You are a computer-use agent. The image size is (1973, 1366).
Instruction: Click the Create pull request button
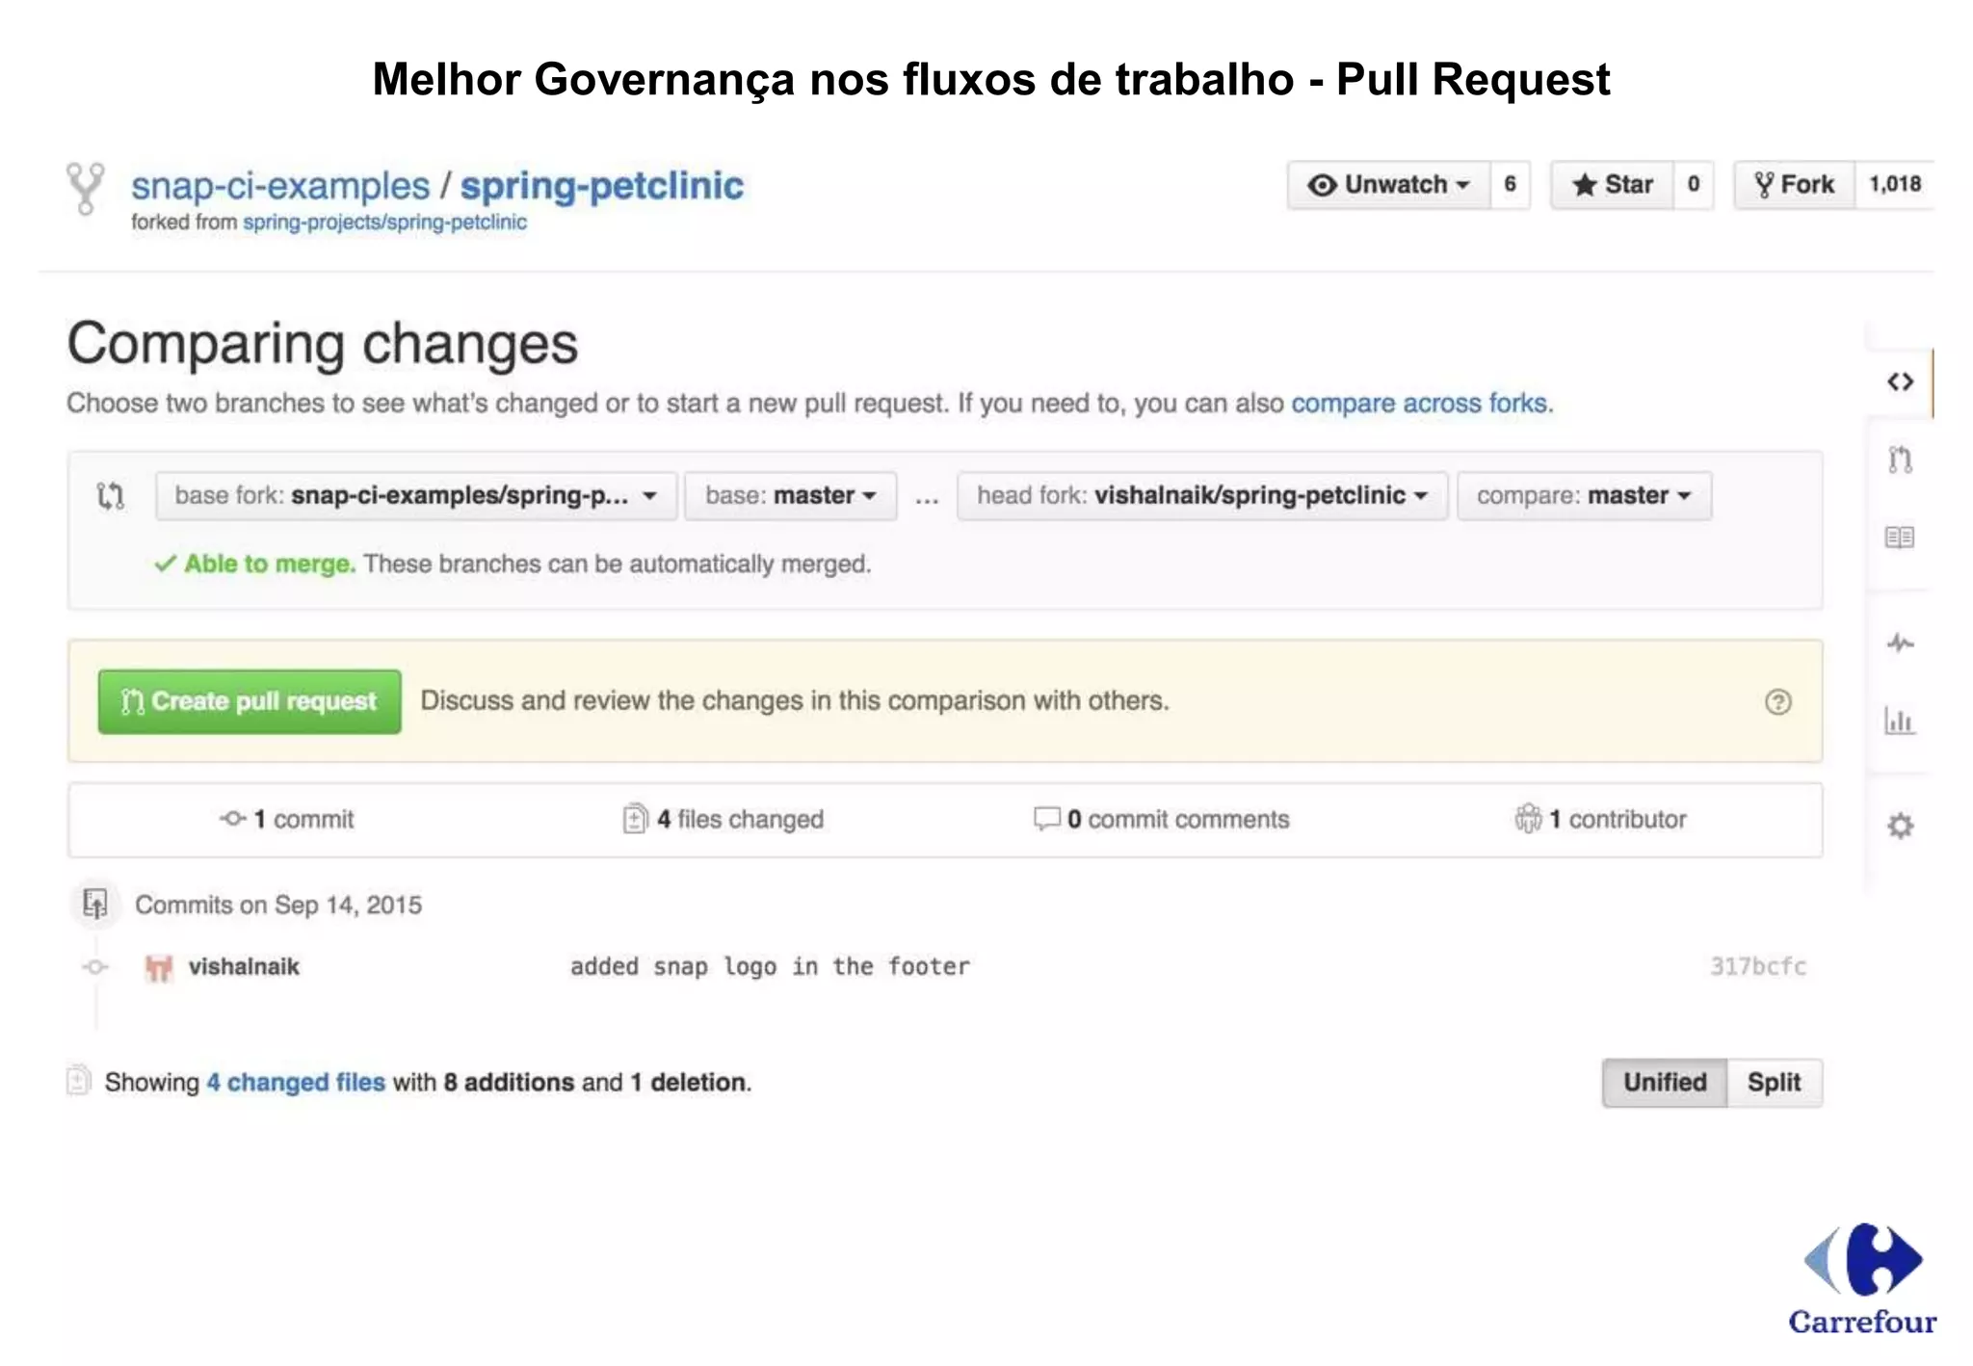tap(250, 702)
